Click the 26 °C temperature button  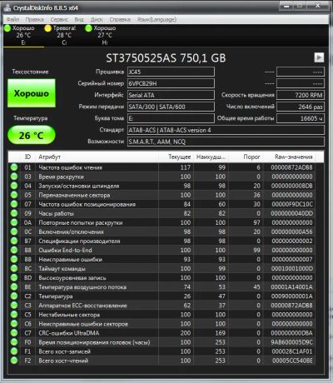pyautogui.click(x=32, y=135)
